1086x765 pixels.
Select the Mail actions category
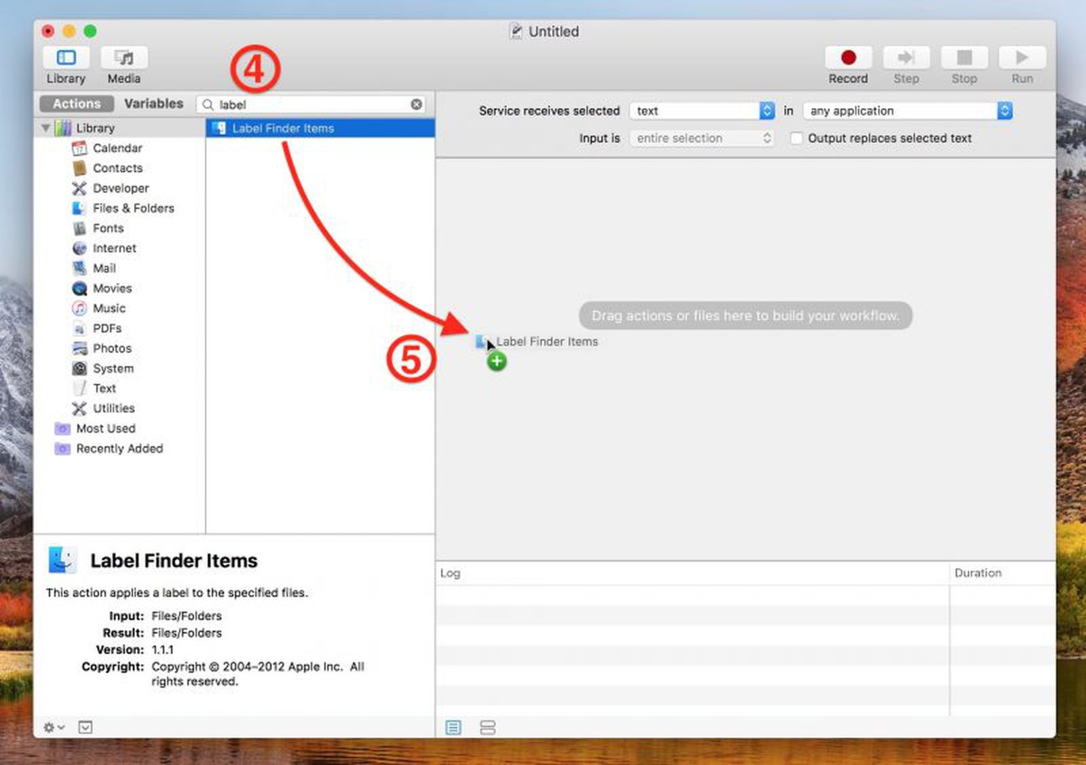(x=104, y=268)
